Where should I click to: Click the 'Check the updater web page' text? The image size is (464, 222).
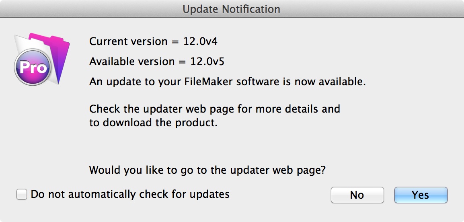click(x=214, y=109)
